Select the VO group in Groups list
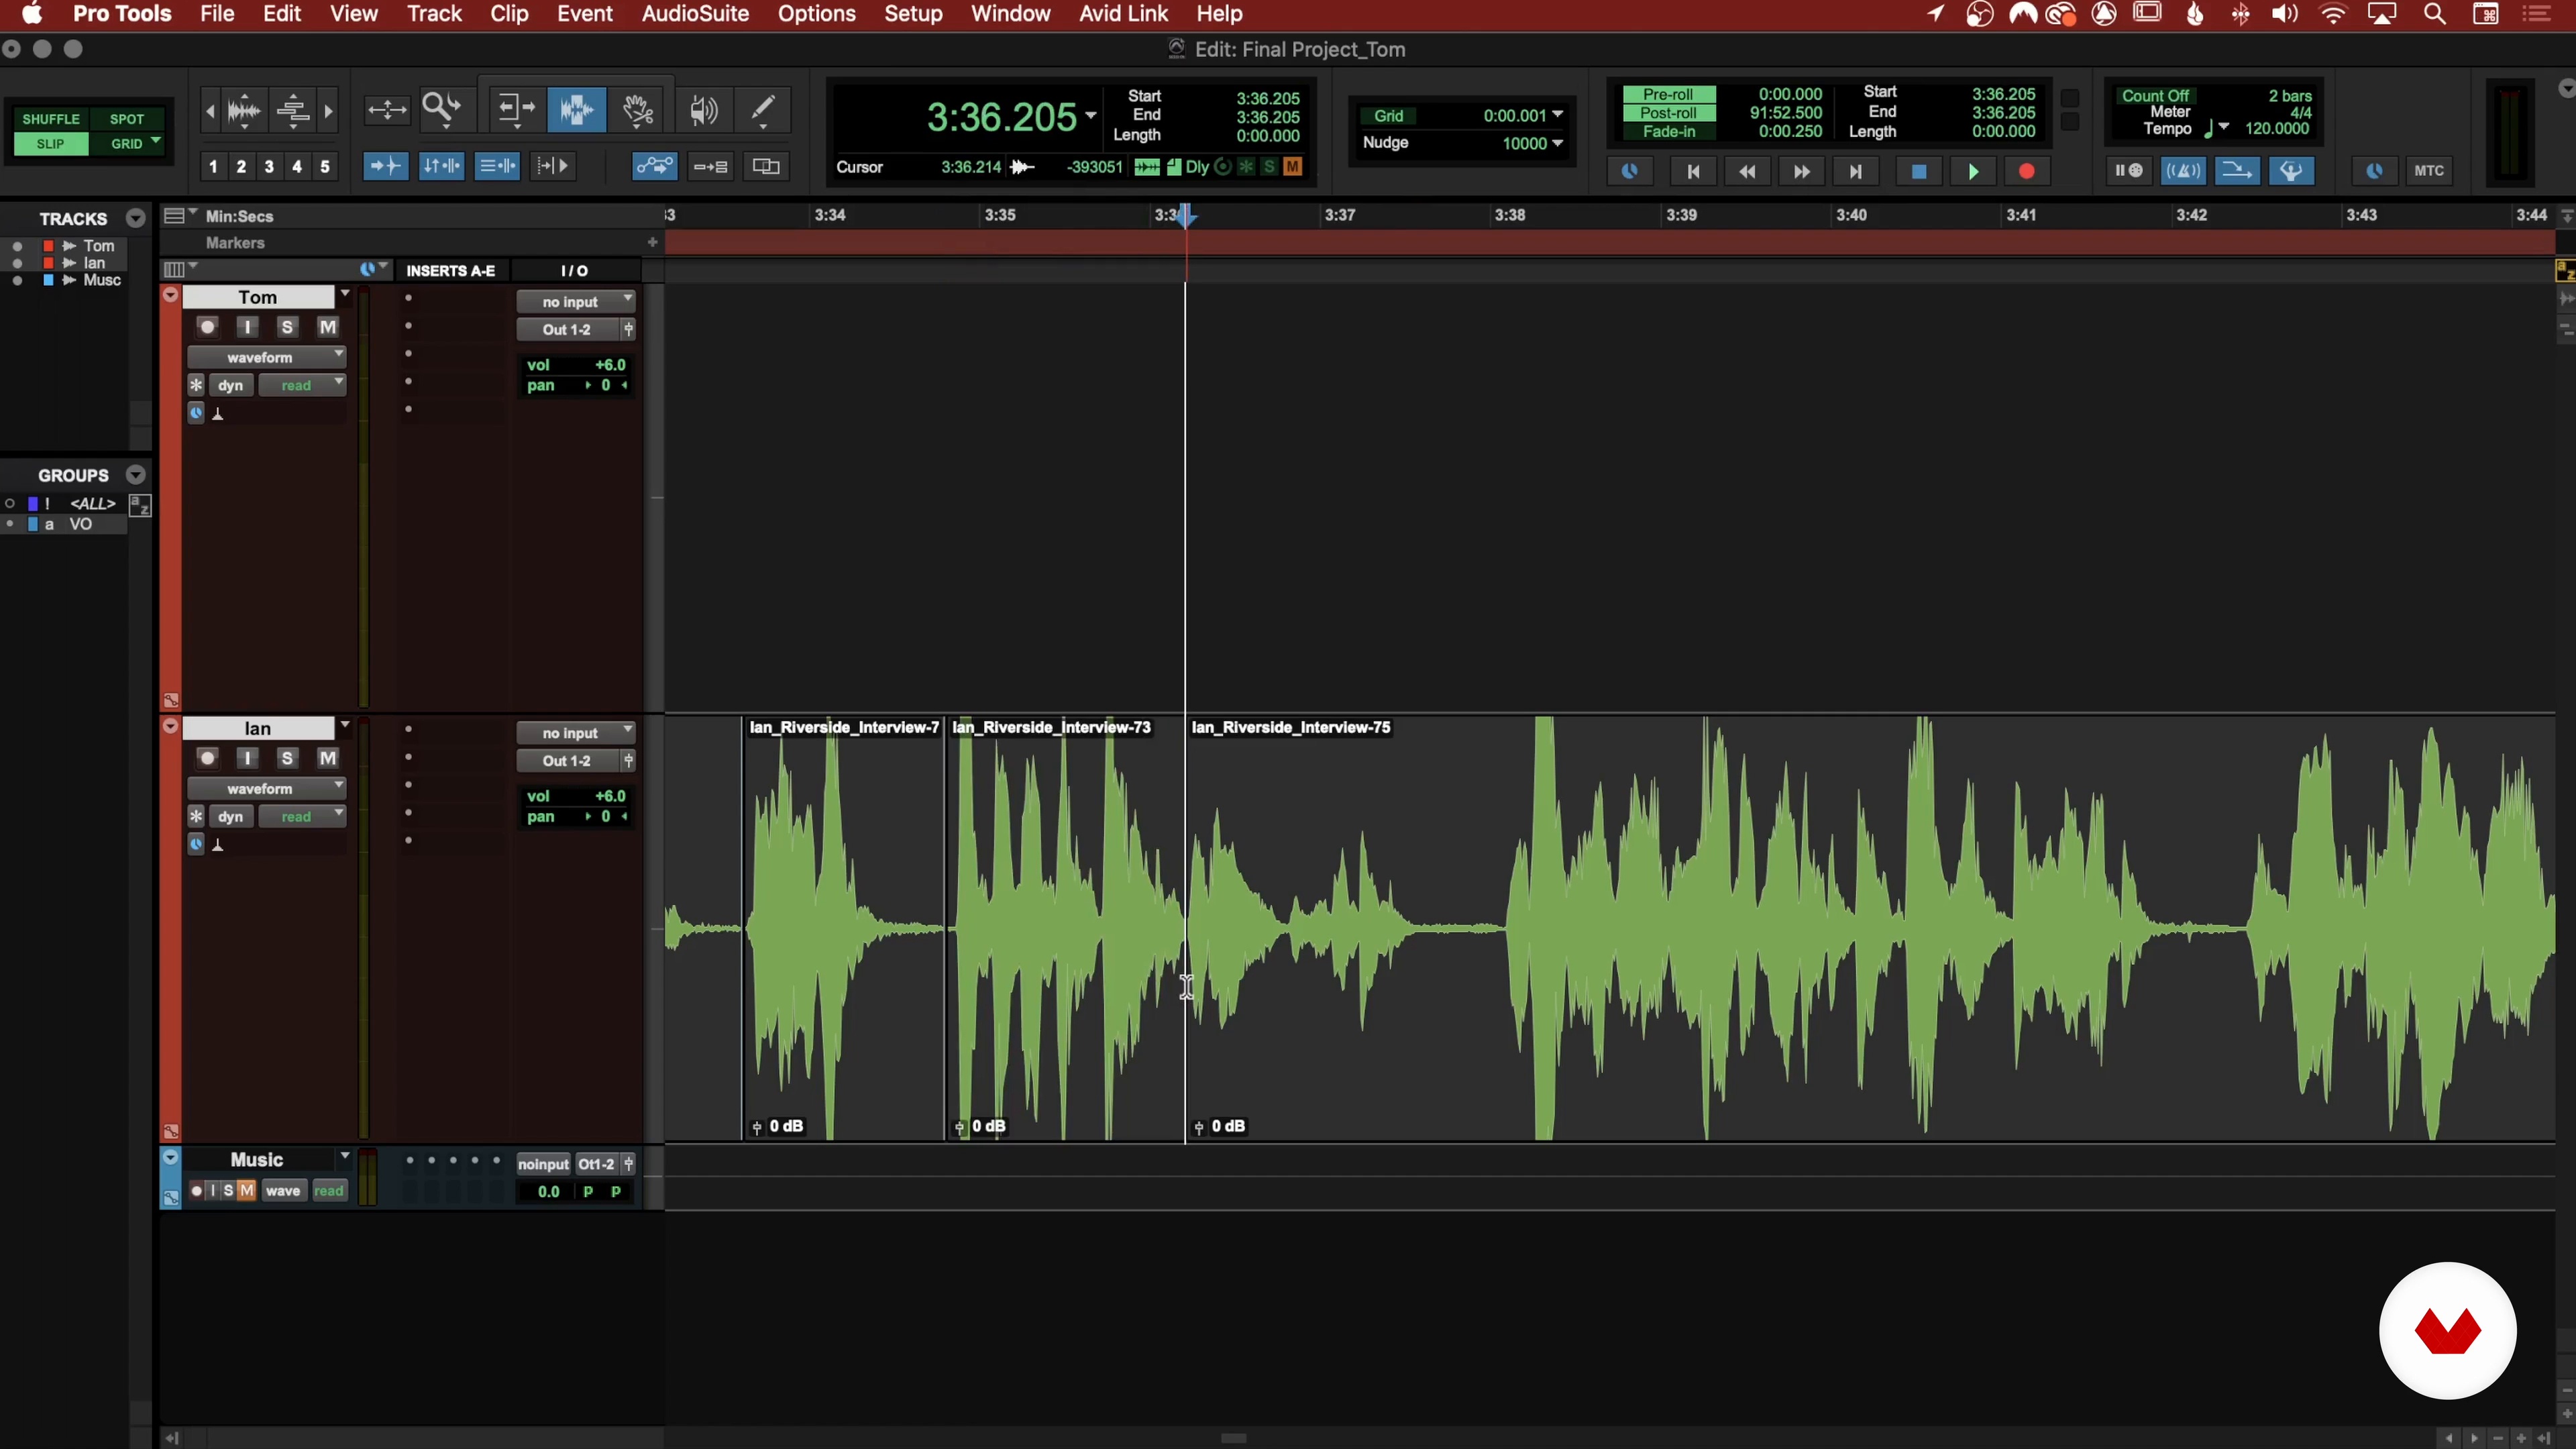This screenshot has width=2576, height=1449. point(80,524)
